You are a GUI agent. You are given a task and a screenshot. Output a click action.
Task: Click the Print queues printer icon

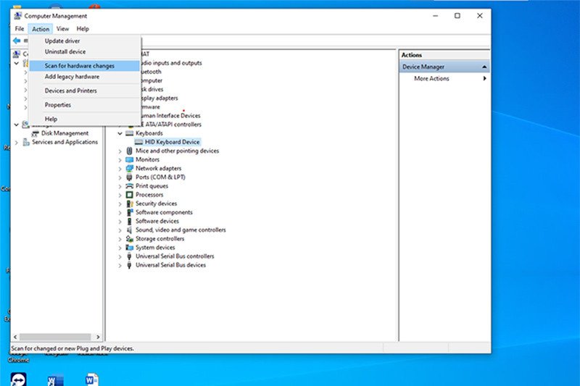130,186
